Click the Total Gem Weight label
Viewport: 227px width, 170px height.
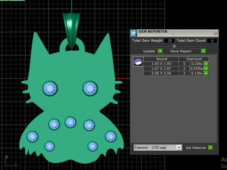click(x=147, y=41)
